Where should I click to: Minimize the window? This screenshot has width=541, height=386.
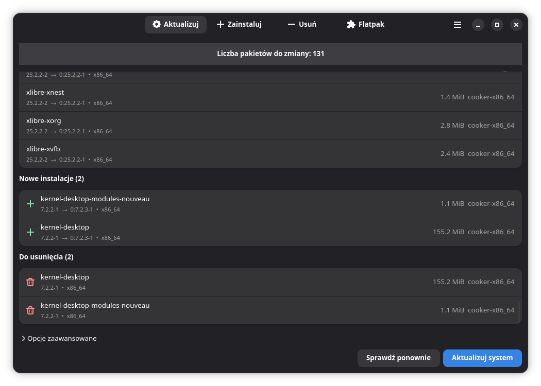point(478,25)
